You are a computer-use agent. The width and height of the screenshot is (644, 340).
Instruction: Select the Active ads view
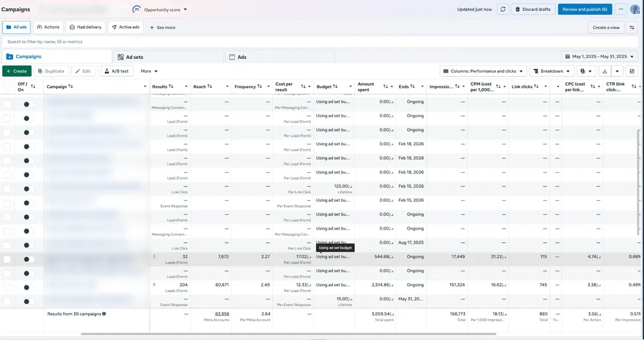[x=125, y=27]
